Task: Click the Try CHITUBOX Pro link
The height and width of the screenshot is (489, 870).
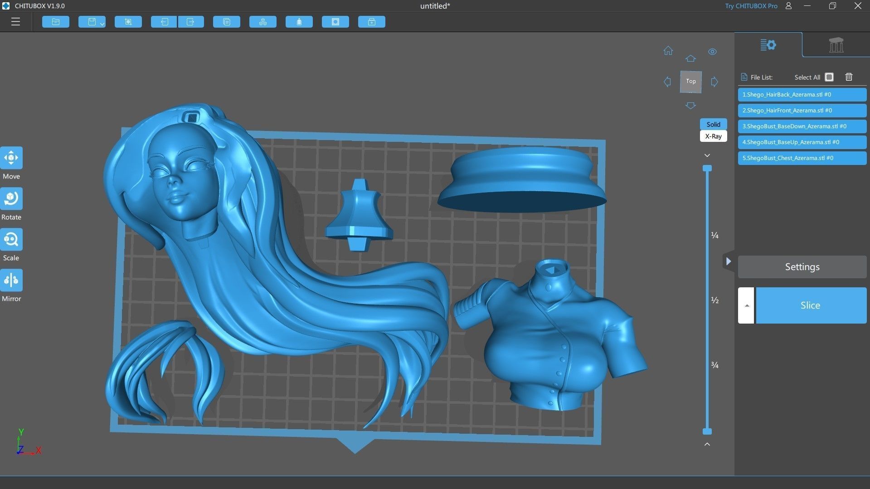Action: coord(751,6)
